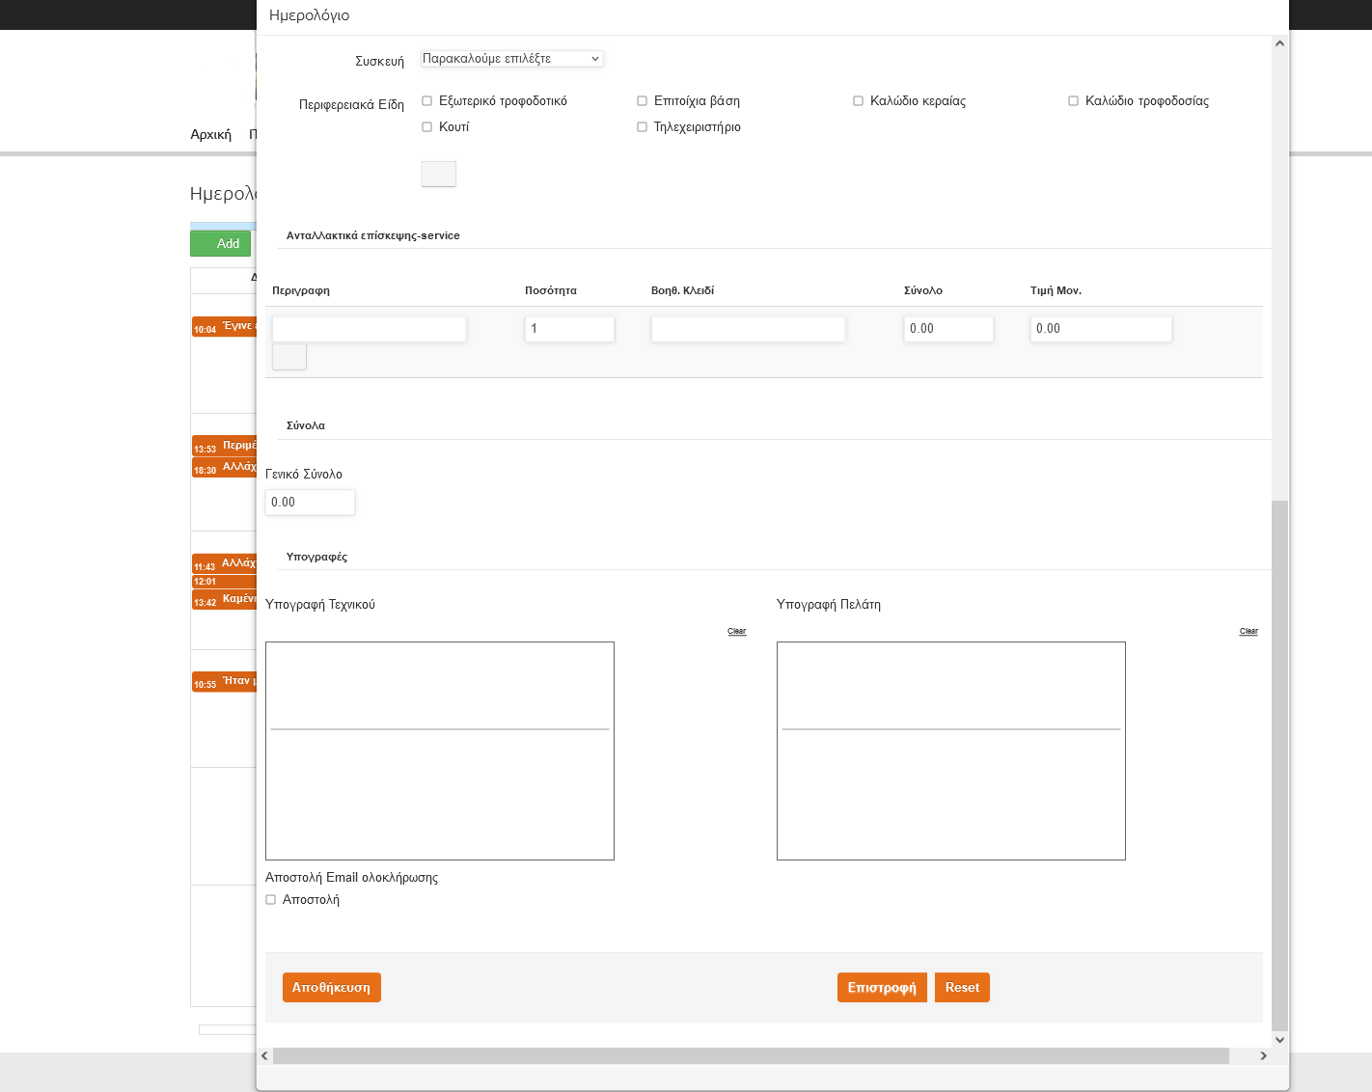Clear the customer signature pad
This screenshot has width=1372, height=1092.
pos(1249,631)
